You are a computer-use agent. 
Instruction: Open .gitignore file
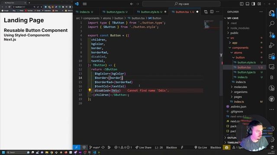[x=237, y=112]
